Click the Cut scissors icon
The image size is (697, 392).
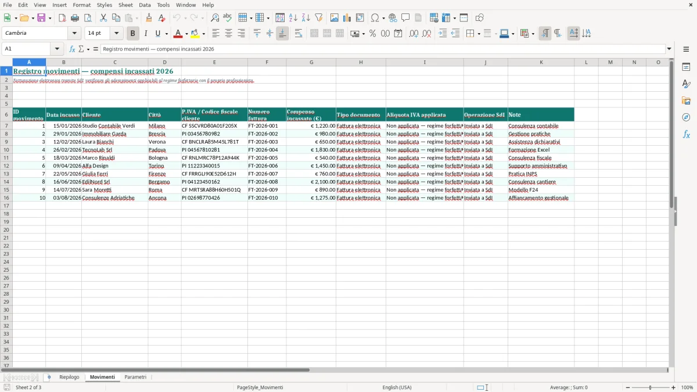click(103, 18)
